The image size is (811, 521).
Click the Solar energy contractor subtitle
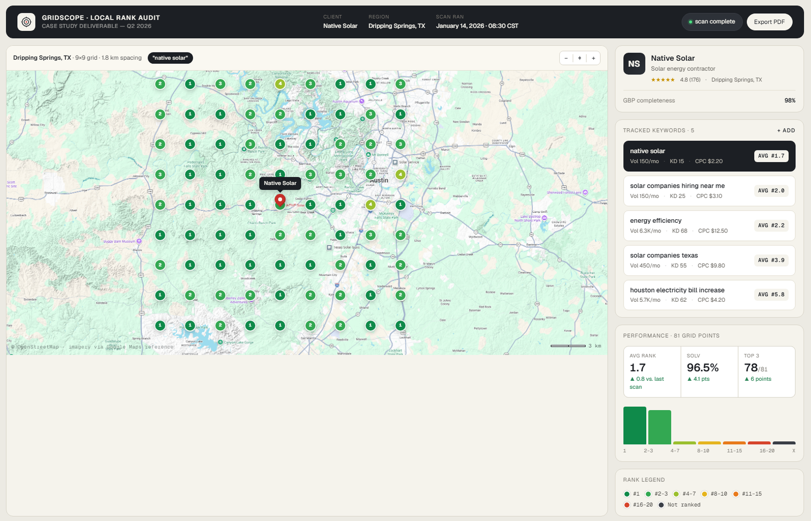(x=683, y=69)
